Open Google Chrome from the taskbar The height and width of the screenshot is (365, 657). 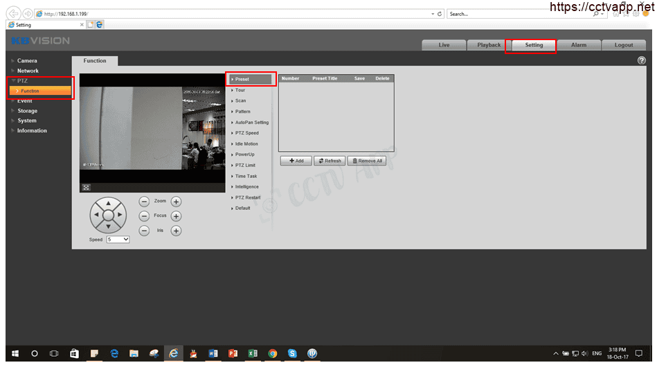pos(273,353)
